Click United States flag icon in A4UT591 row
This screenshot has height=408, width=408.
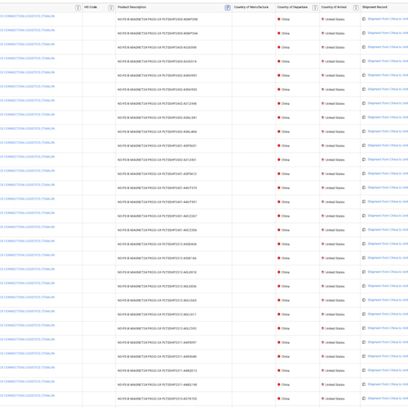323,202
